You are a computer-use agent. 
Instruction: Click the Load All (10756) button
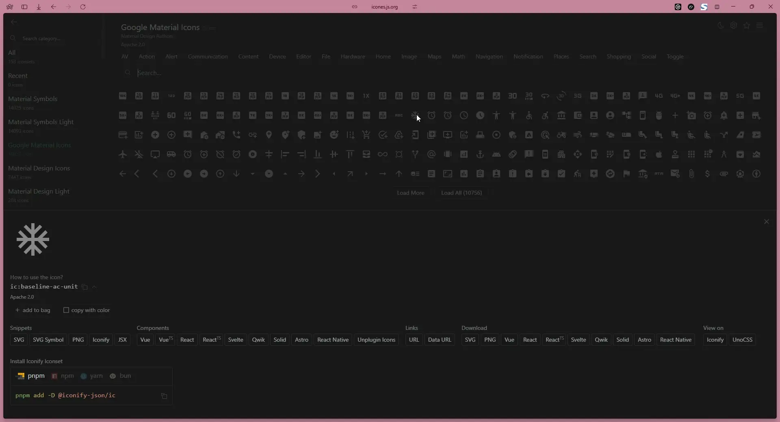(461, 193)
